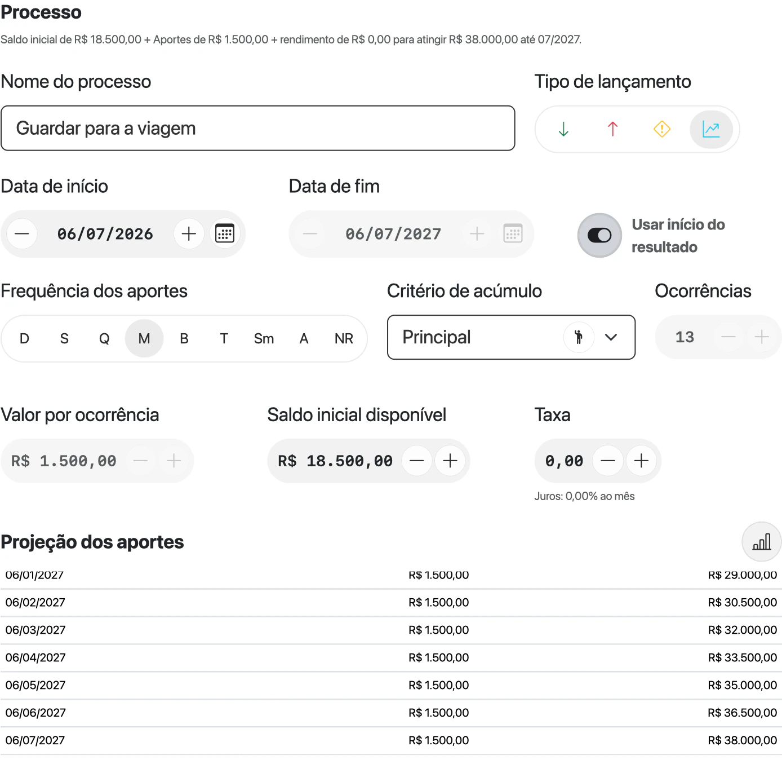The width and height of the screenshot is (782, 773).
Task: Toggle the Usar início do resultado switch
Action: pyautogui.click(x=599, y=235)
